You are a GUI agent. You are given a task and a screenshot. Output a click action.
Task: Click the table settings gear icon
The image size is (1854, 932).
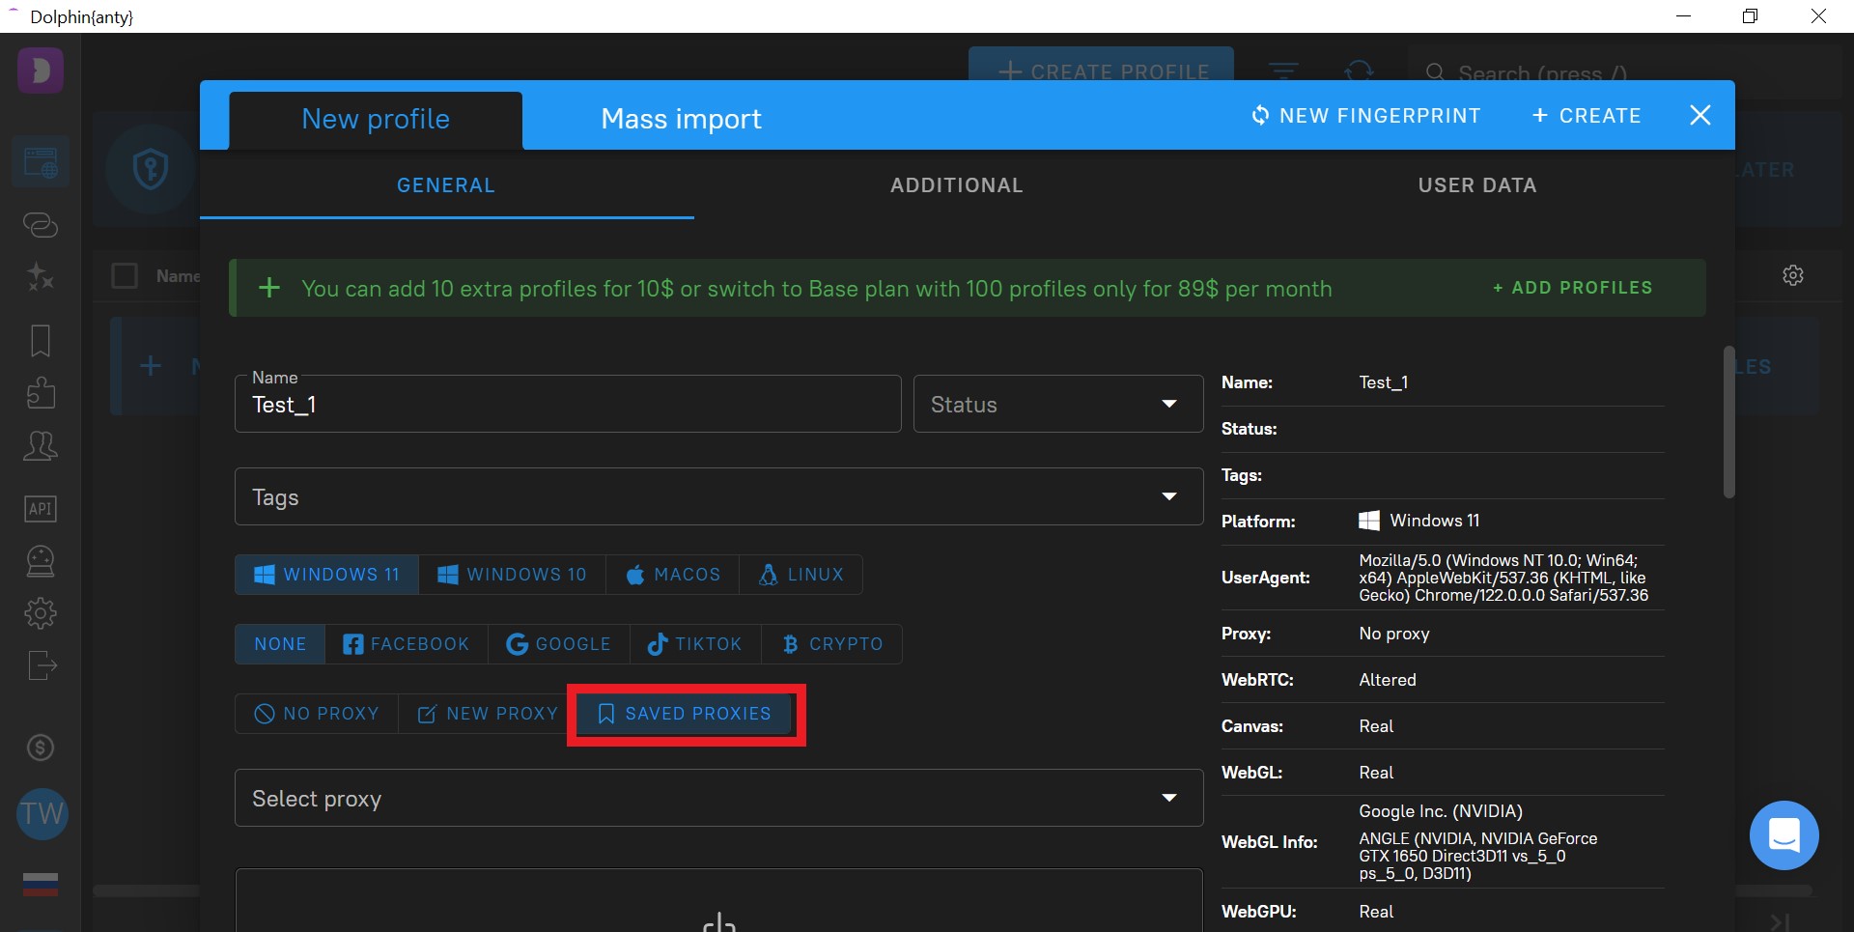(x=1793, y=275)
